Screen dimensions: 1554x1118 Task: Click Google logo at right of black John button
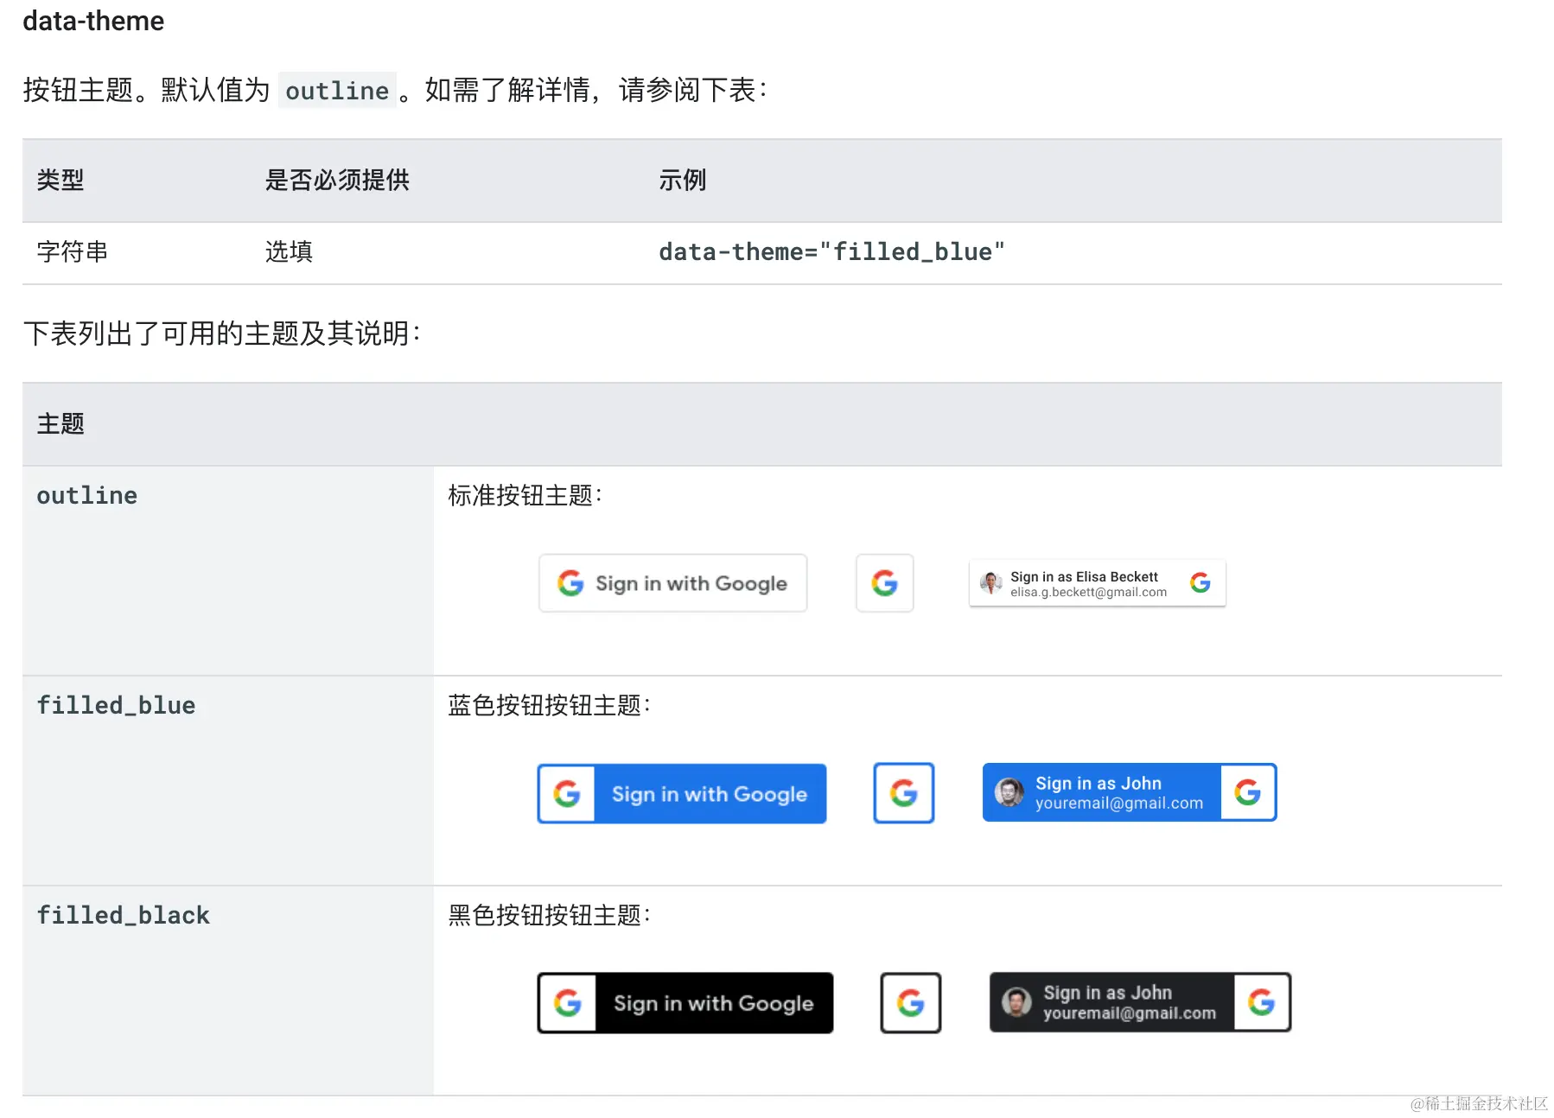(x=1262, y=1002)
